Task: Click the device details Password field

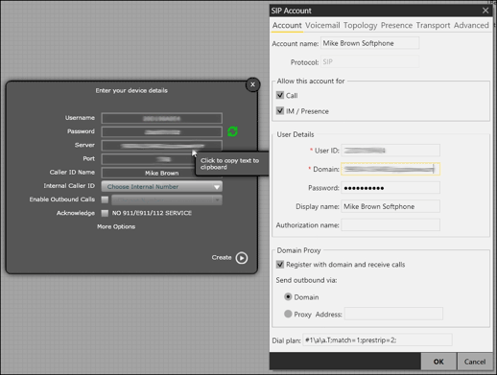Action: tap(162, 131)
